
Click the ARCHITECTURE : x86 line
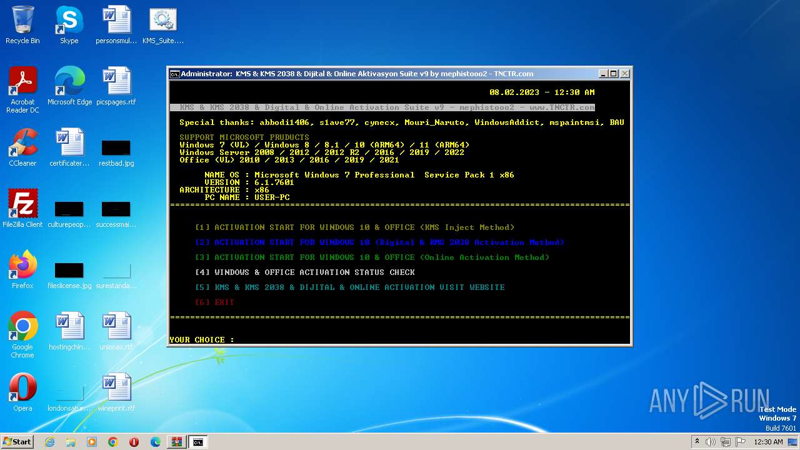[224, 190]
